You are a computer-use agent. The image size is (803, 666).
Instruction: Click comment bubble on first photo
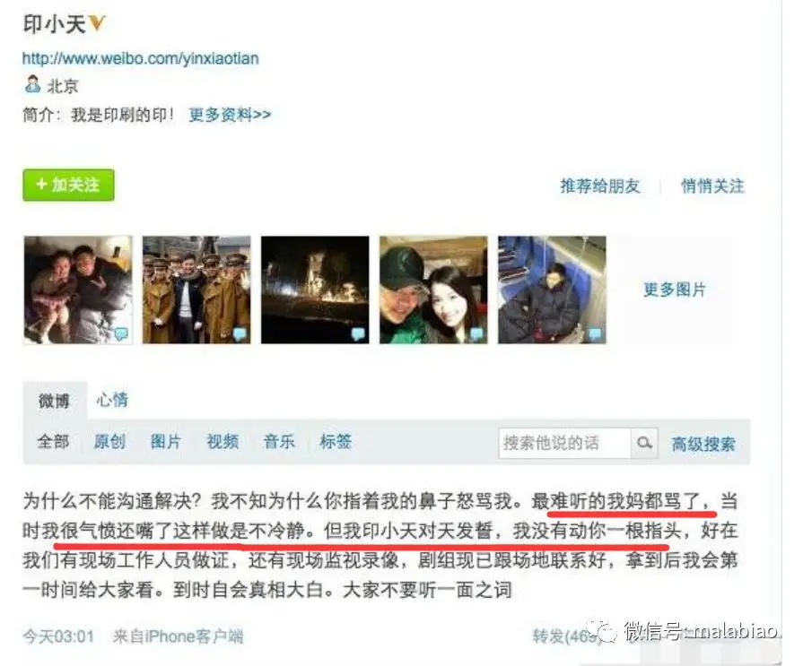(121, 334)
